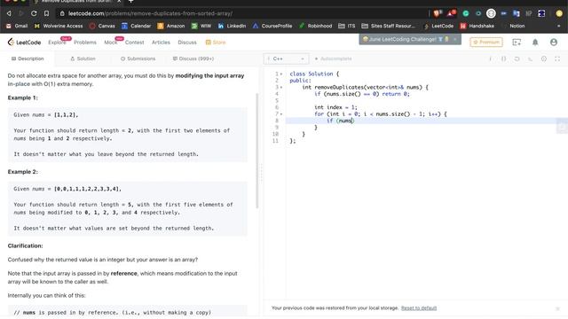568x319 pixels.
Task: Toggle editor fullscreen mode
Action: pyautogui.click(x=557, y=58)
